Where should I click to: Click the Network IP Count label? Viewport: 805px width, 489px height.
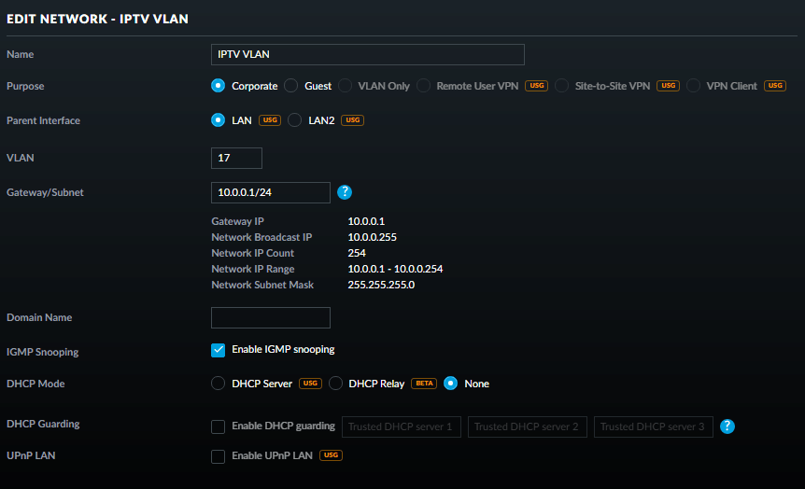(x=252, y=253)
